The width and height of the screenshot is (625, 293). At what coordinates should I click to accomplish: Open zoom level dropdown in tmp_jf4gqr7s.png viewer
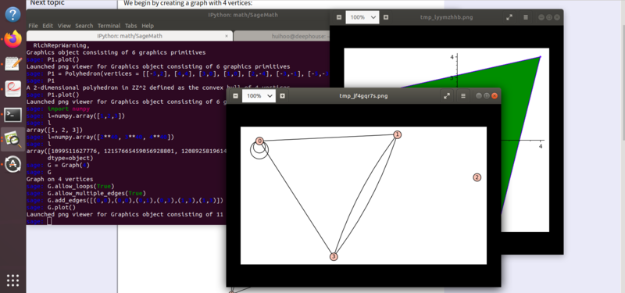click(x=259, y=96)
